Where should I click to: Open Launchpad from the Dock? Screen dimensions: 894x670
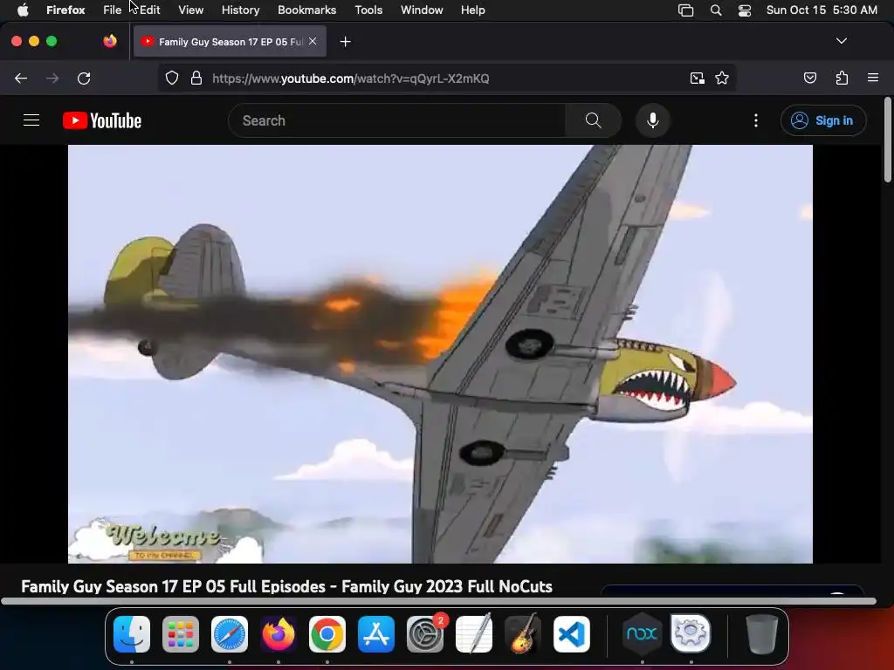click(181, 634)
